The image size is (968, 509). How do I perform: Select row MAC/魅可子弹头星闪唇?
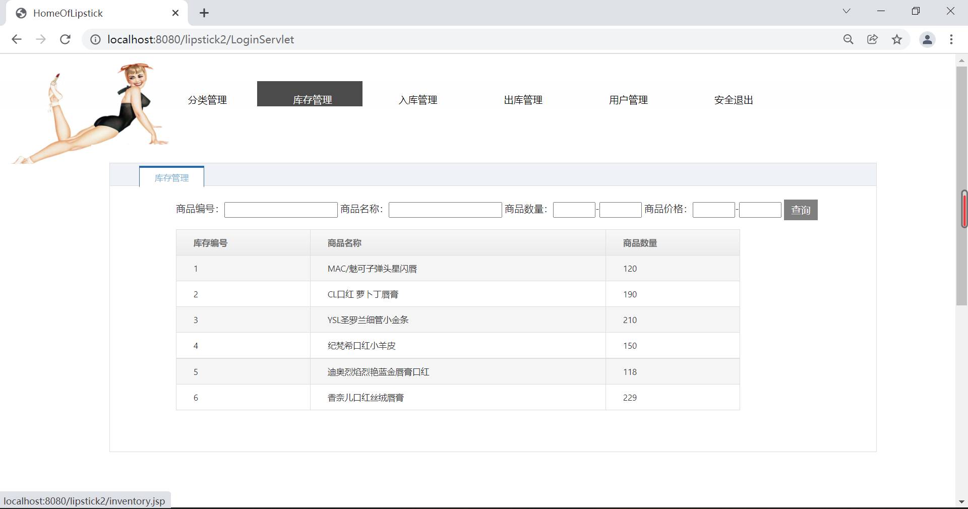point(458,269)
